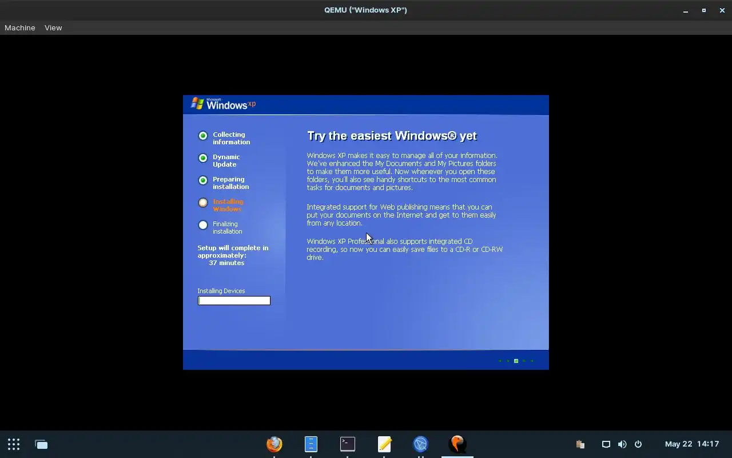This screenshot has width=732, height=458.
Task: Launch Firefox from the dock
Action: (x=274, y=444)
